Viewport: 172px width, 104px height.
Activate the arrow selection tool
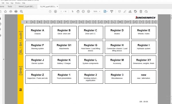click(73, 11)
